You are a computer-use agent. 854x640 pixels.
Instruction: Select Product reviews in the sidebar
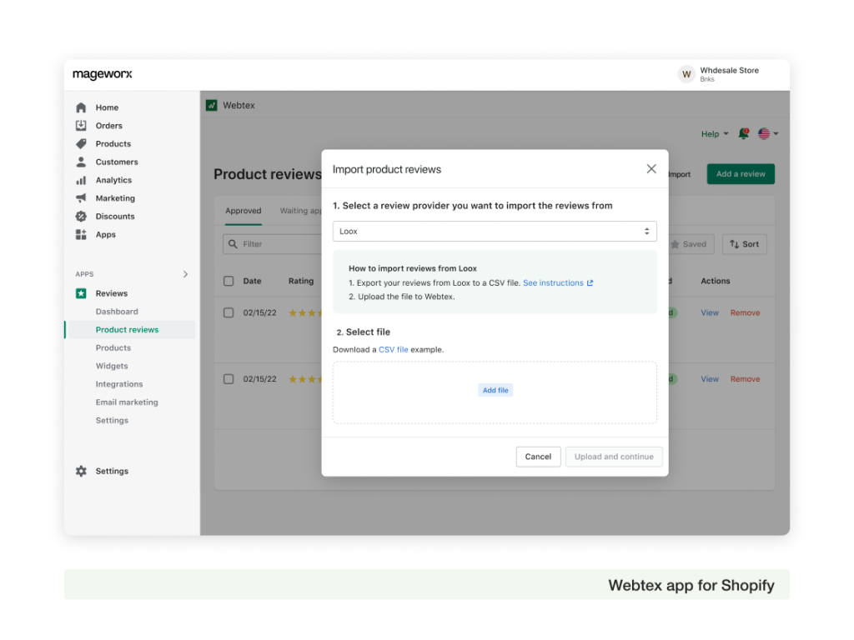click(x=128, y=330)
